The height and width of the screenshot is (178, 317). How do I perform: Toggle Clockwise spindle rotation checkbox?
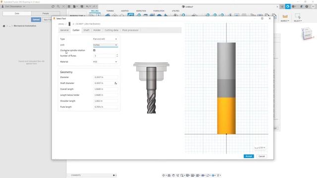click(x=94, y=50)
